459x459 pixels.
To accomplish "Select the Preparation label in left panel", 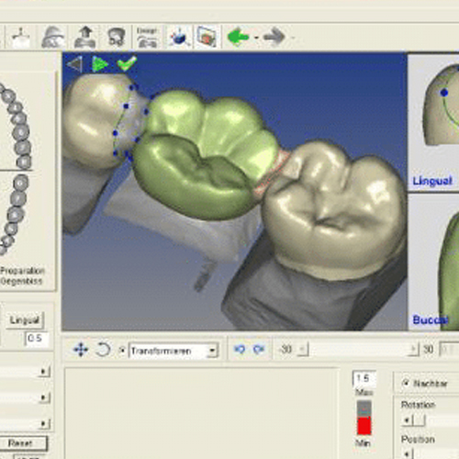I will coord(22,271).
